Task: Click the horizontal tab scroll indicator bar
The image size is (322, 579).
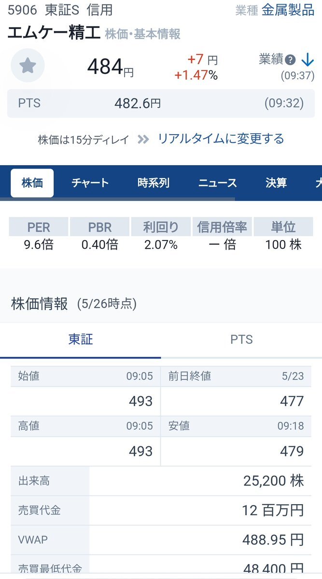Action: pos(117,199)
